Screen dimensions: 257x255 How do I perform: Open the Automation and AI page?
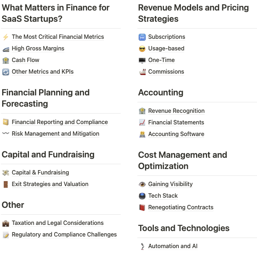pyautogui.click(x=173, y=246)
